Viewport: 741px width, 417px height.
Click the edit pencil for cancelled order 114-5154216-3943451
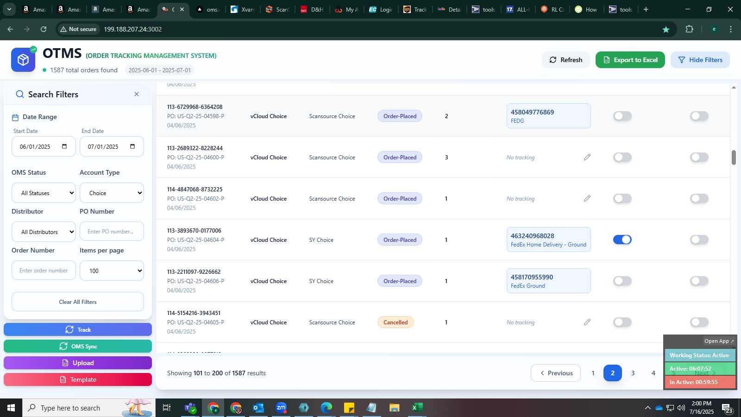pyautogui.click(x=587, y=322)
